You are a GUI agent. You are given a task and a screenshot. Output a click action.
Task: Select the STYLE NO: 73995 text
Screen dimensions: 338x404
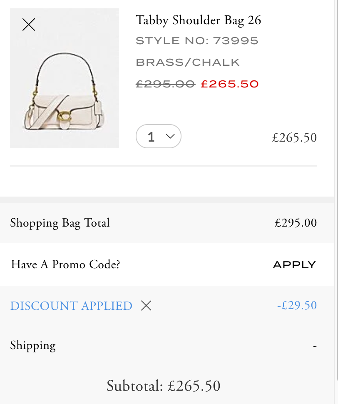197,41
